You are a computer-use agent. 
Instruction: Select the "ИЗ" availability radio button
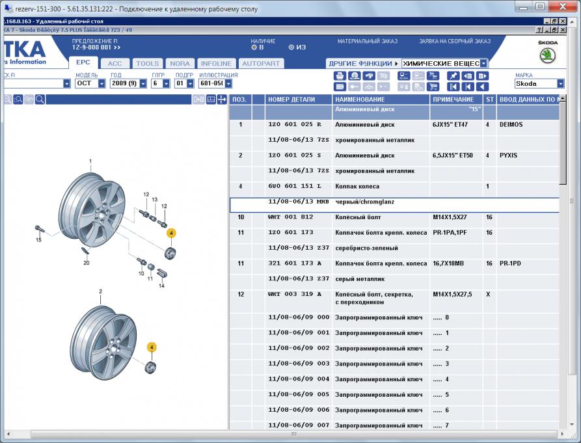[x=291, y=47]
